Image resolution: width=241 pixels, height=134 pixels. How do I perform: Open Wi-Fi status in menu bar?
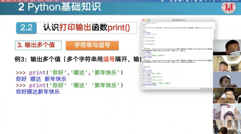[x=205, y=1]
